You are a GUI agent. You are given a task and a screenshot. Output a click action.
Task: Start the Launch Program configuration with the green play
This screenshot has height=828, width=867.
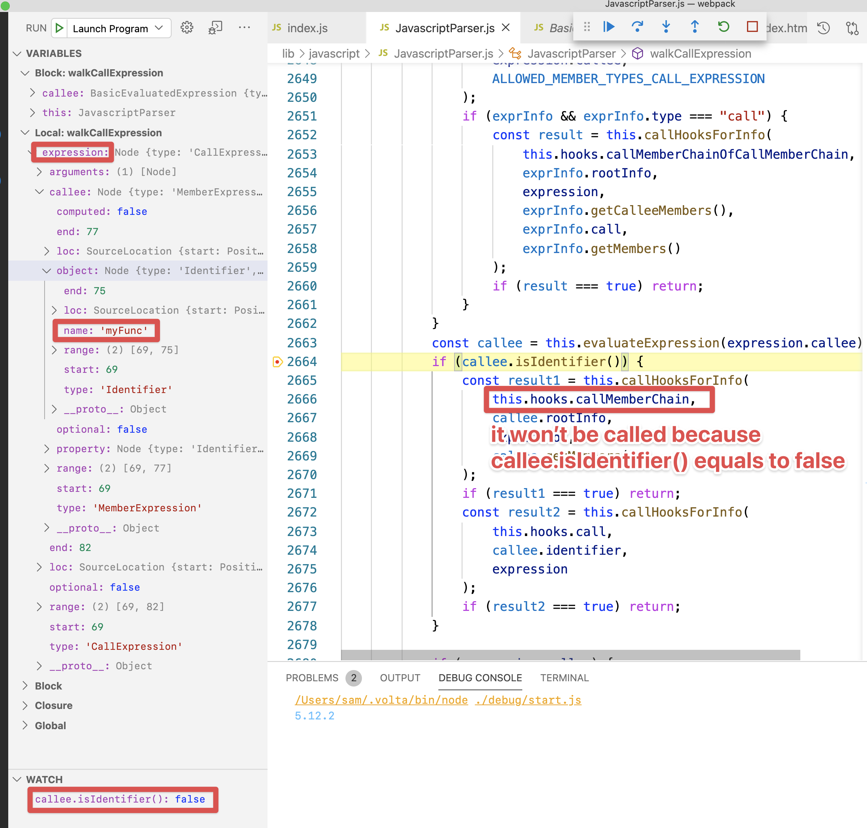tap(59, 27)
